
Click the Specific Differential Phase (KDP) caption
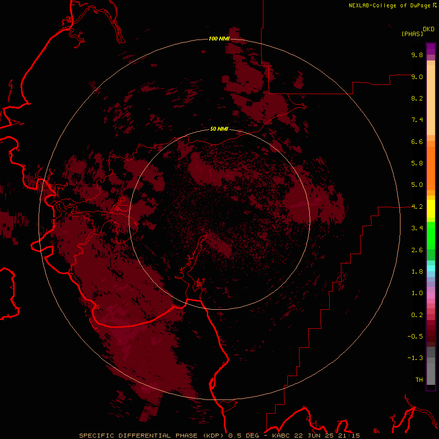click(152, 436)
